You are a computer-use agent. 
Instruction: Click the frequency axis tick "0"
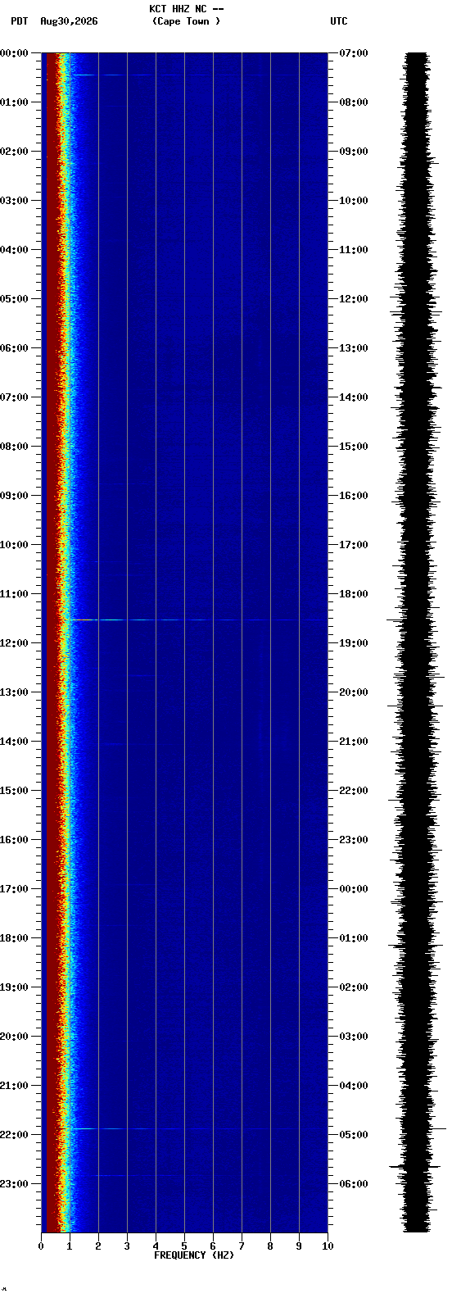(41, 1246)
